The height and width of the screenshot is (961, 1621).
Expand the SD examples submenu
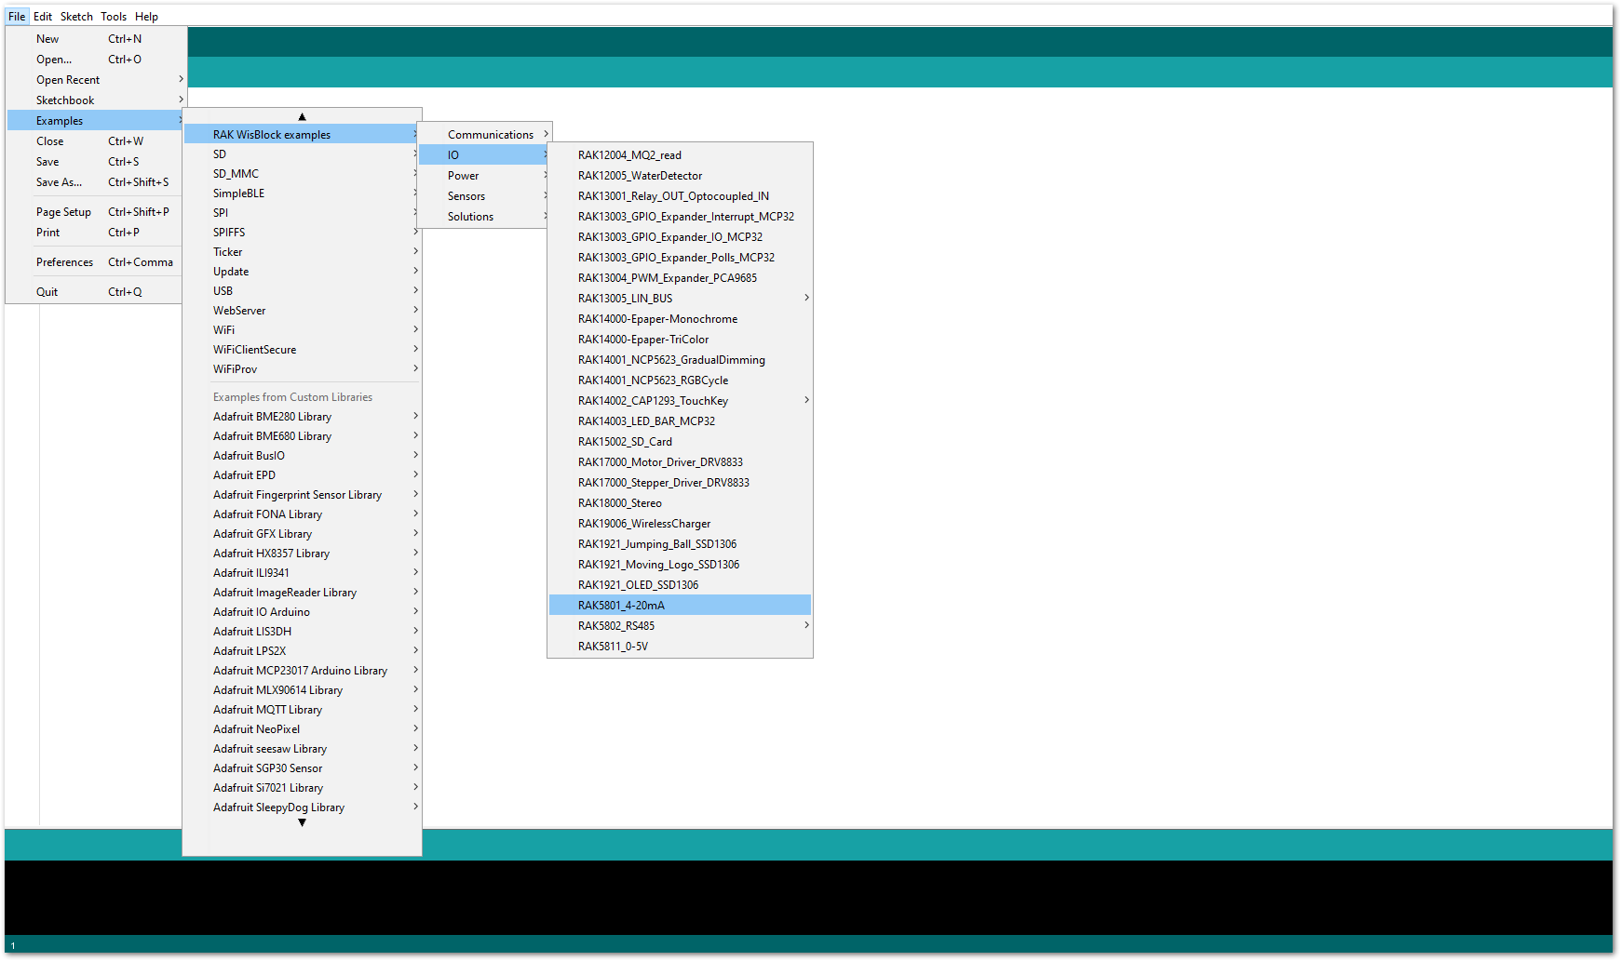pos(302,154)
